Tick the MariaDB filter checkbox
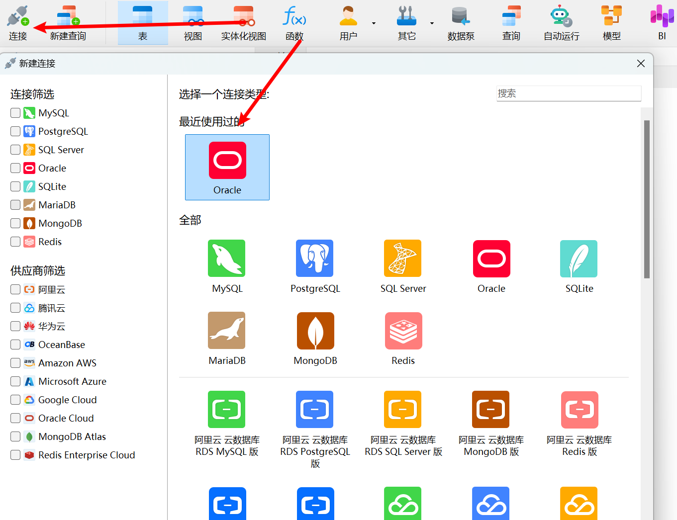The height and width of the screenshot is (520, 677). click(15, 205)
